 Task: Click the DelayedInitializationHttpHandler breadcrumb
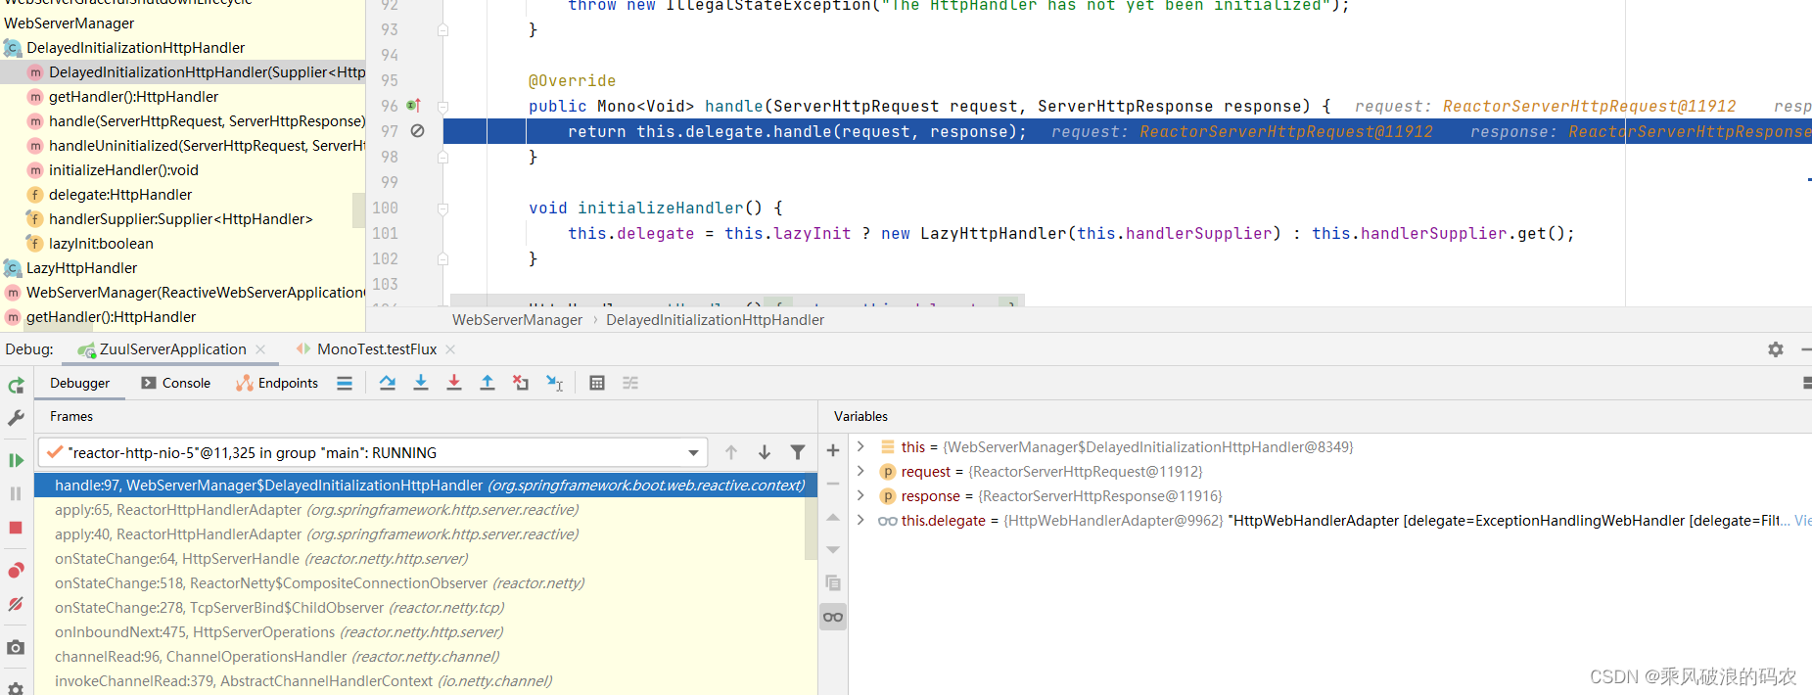[715, 320]
